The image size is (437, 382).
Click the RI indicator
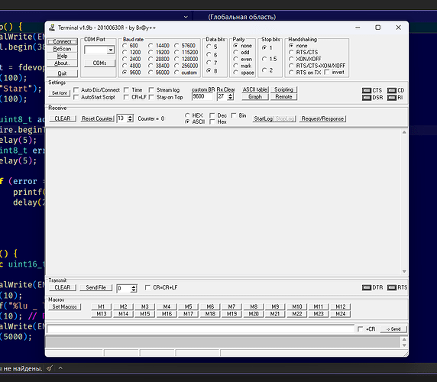(392, 98)
